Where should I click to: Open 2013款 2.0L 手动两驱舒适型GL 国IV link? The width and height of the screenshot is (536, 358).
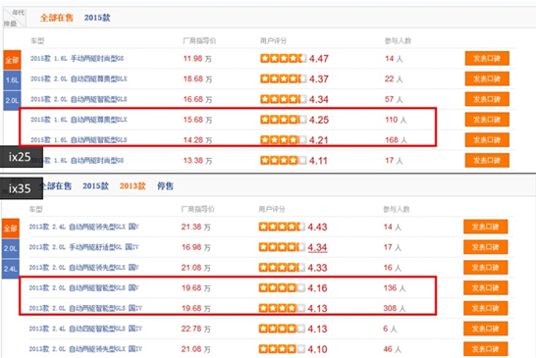[x=83, y=247]
